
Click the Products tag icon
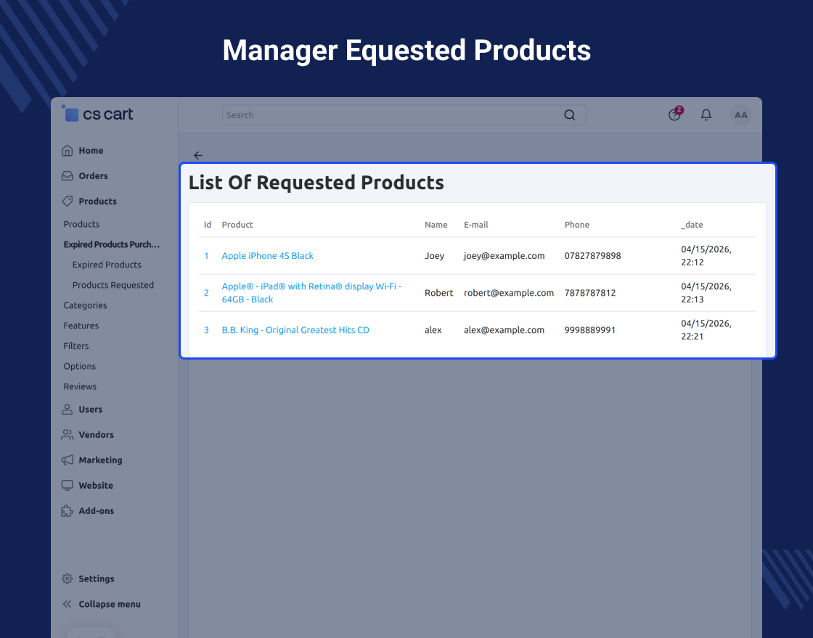(x=68, y=202)
